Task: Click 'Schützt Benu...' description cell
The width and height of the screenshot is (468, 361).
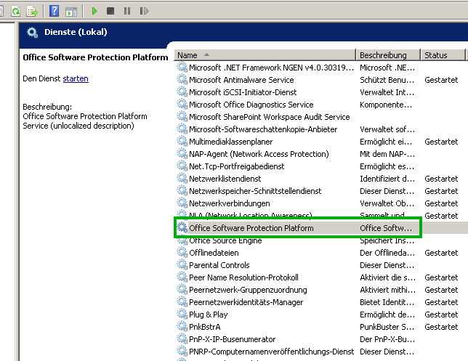Action: tap(387, 80)
